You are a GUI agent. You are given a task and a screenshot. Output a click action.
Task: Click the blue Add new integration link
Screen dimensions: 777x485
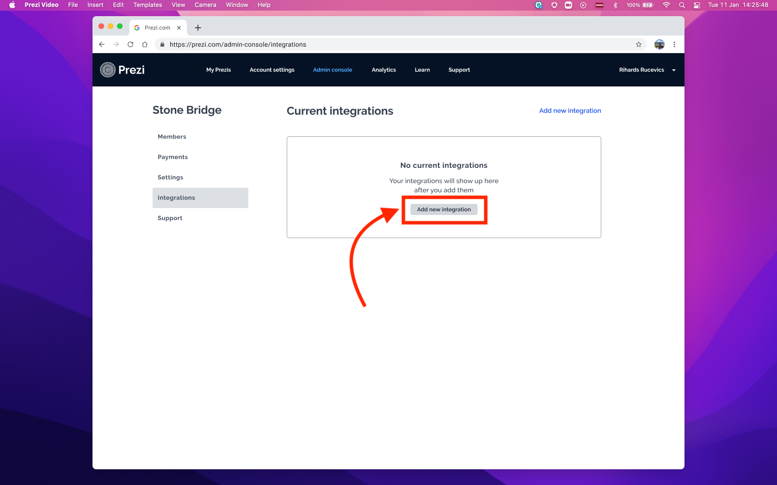coord(570,111)
